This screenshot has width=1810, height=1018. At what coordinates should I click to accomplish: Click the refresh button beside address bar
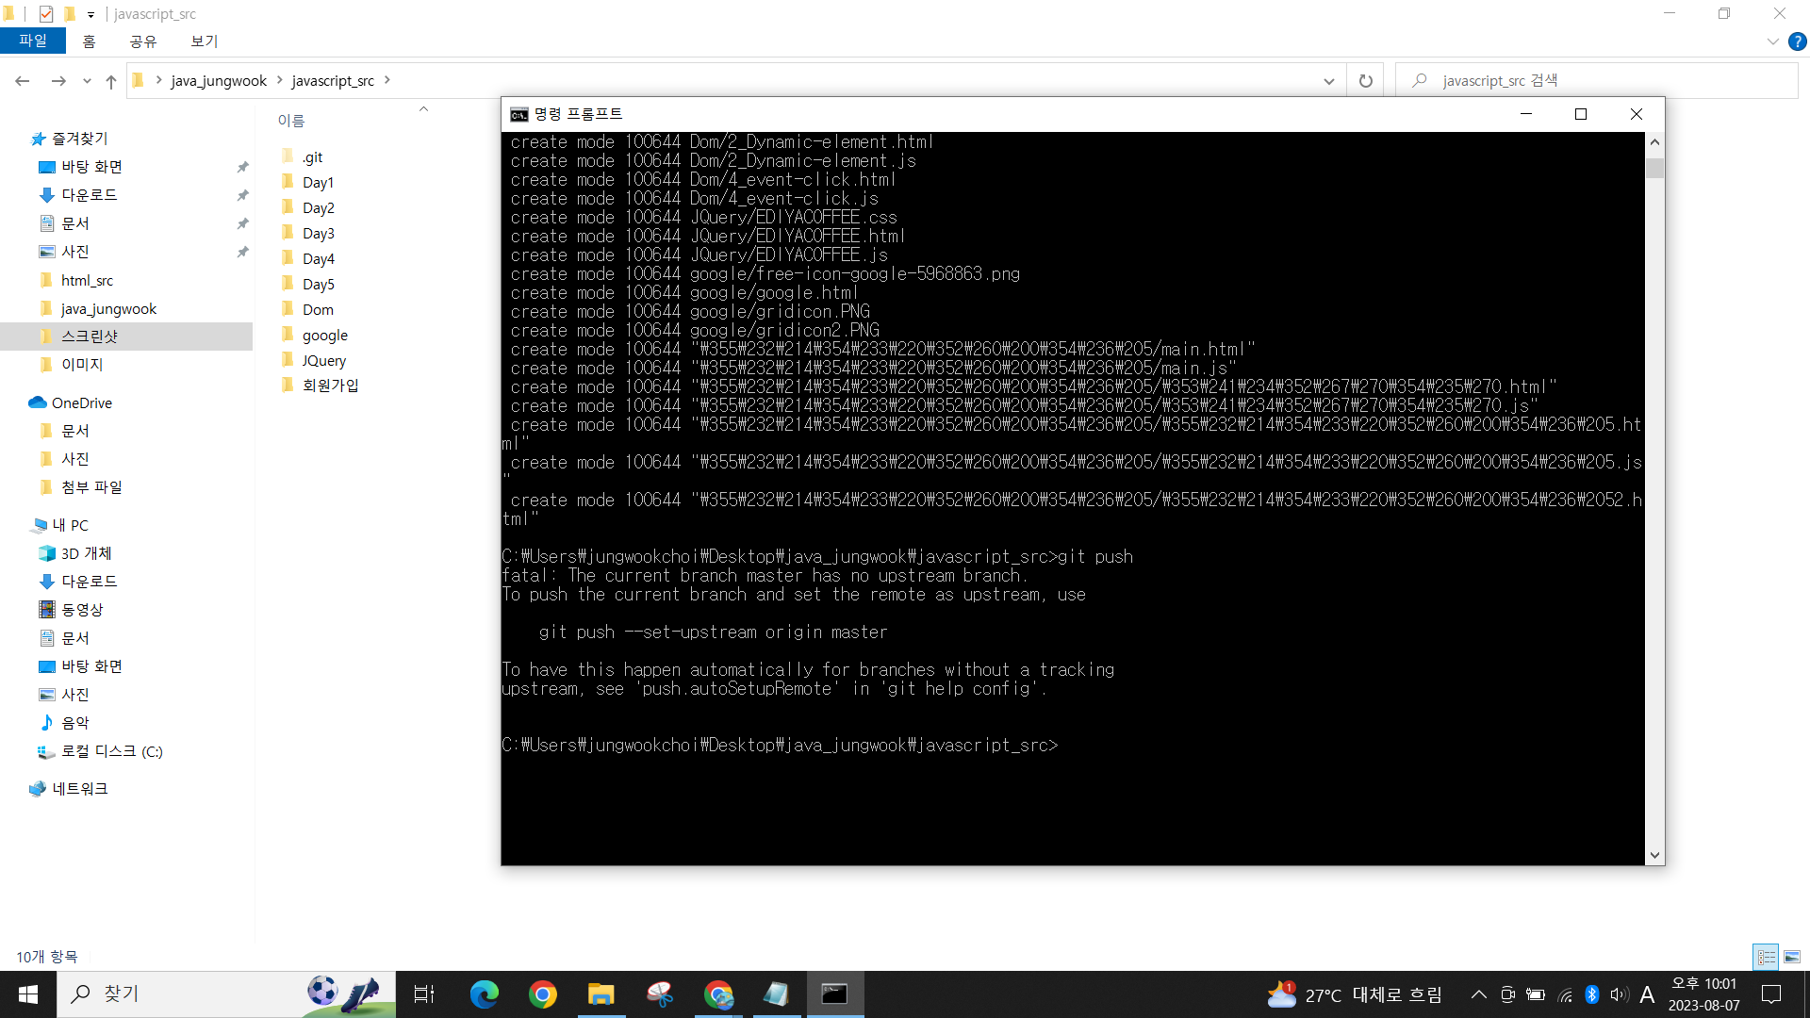[1365, 81]
